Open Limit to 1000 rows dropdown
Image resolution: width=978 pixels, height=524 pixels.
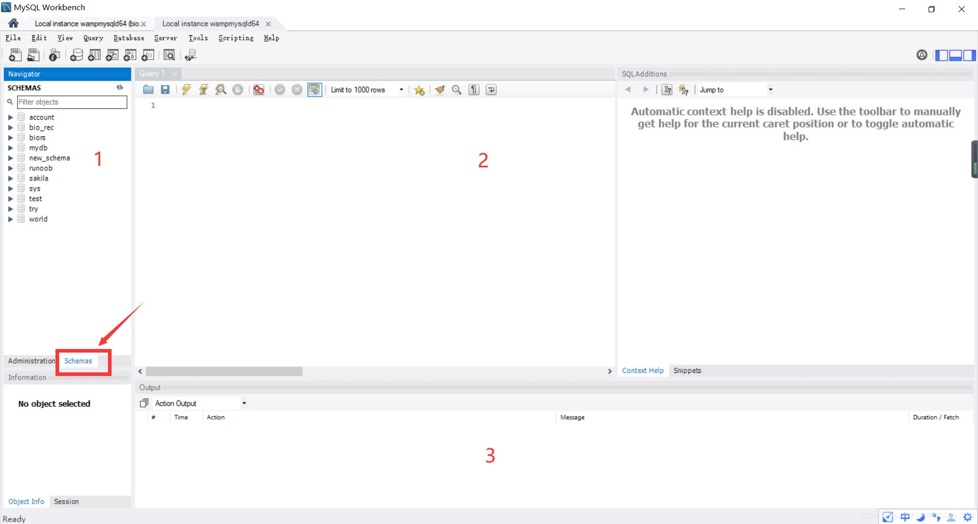tap(367, 90)
